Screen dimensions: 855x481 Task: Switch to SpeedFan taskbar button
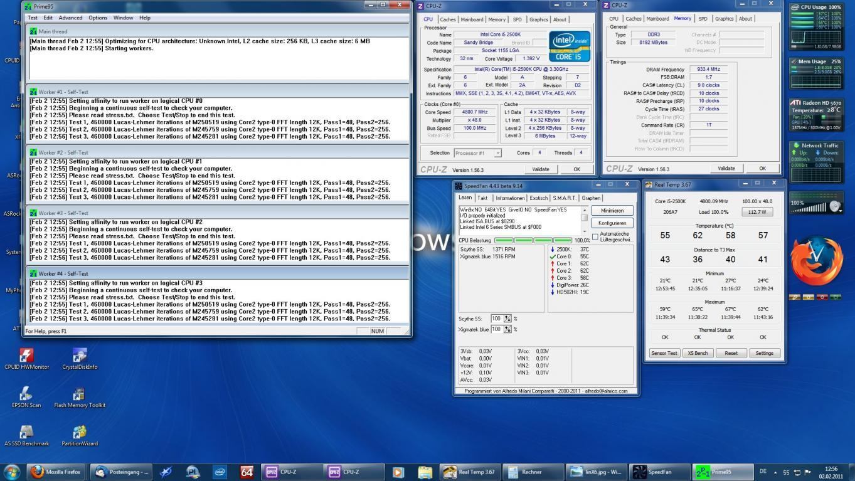click(x=659, y=472)
